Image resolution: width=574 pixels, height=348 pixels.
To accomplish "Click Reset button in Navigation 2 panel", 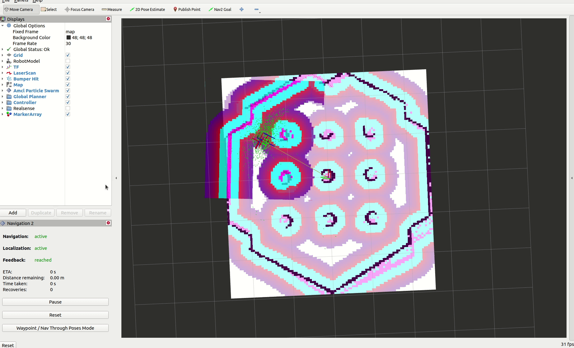I will click(x=55, y=315).
